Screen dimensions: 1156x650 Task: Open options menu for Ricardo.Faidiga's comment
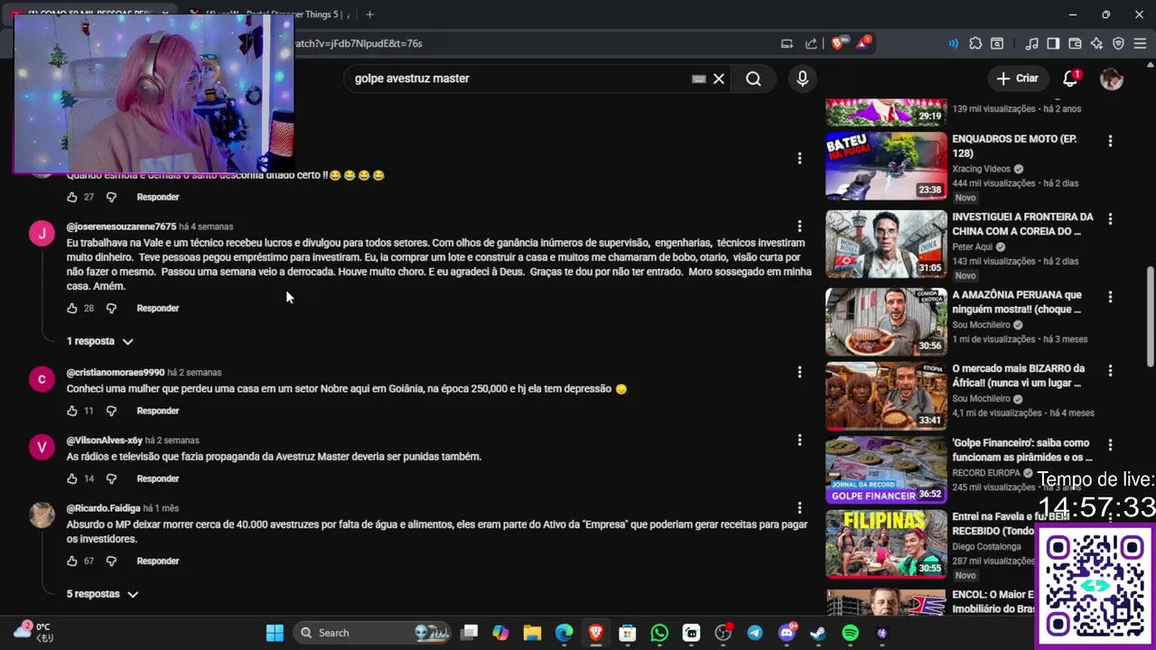click(799, 508)
